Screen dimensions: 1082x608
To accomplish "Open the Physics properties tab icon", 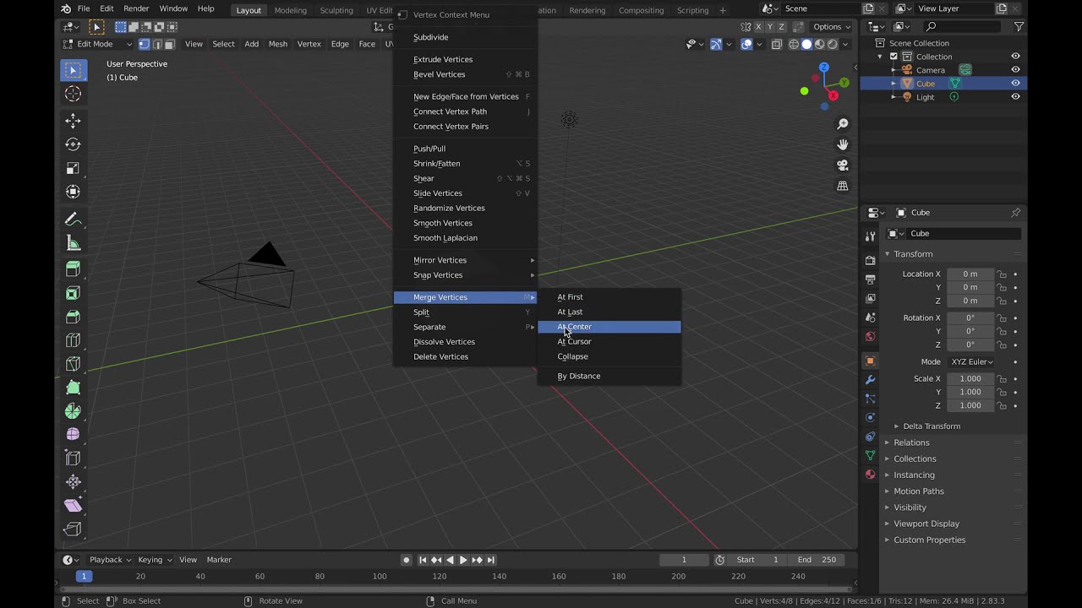I will click(x=870, y=417).
